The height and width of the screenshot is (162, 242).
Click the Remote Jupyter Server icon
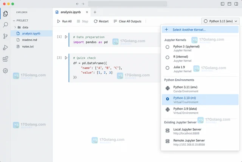click(168, 141)
